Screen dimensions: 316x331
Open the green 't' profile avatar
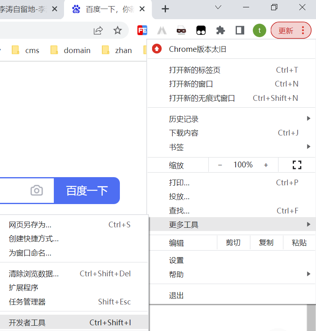point(259,30)
